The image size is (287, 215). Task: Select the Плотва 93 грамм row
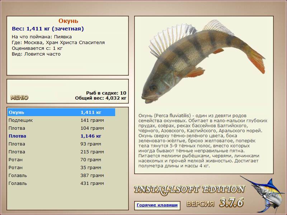tap(61, 144)
